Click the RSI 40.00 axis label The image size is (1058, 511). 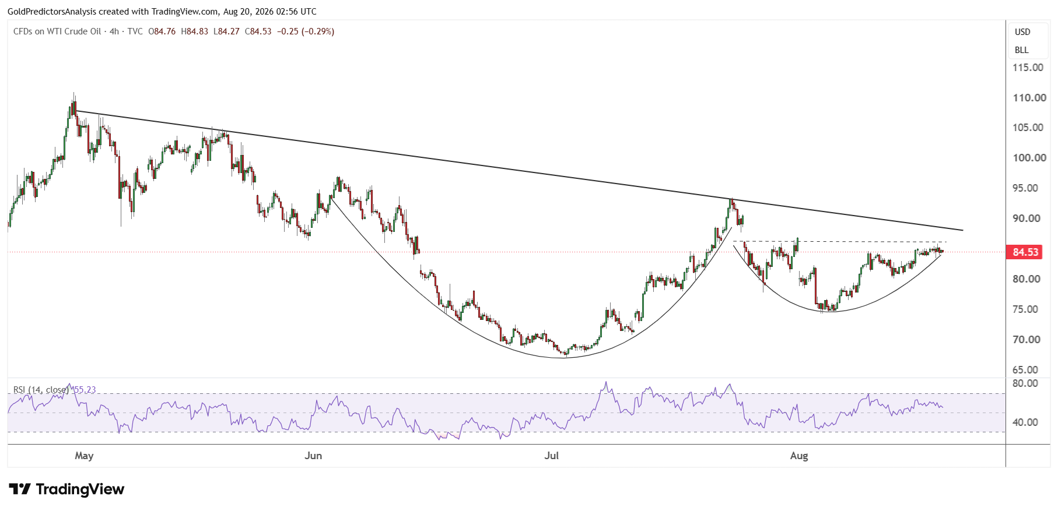coord(1026,422)
